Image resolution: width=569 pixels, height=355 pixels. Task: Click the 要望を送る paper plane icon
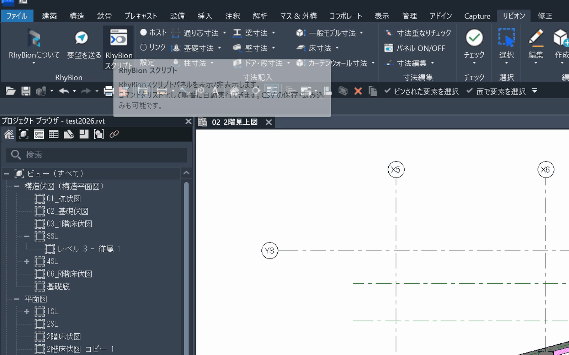coord(81,38)
